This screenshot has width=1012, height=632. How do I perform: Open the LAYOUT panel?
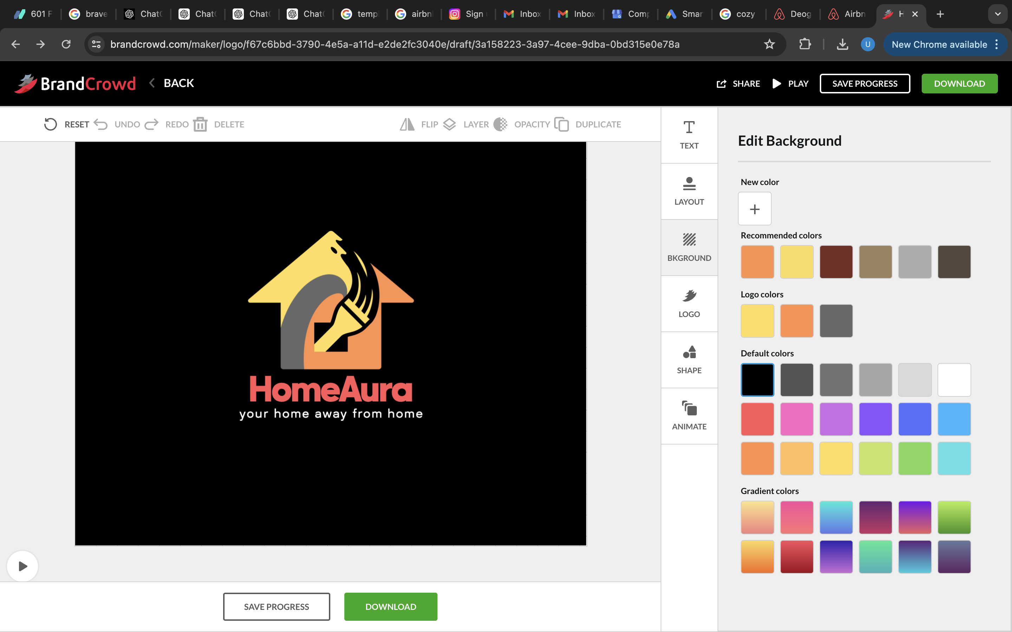(x=689, y=191)
